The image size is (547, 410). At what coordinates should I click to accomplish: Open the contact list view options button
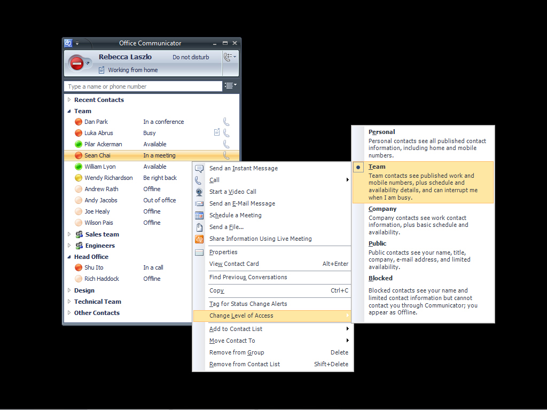coord(231,86)
